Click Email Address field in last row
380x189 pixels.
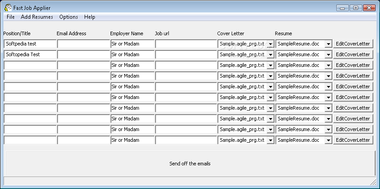pyautogui.click(x=83, y=140)
